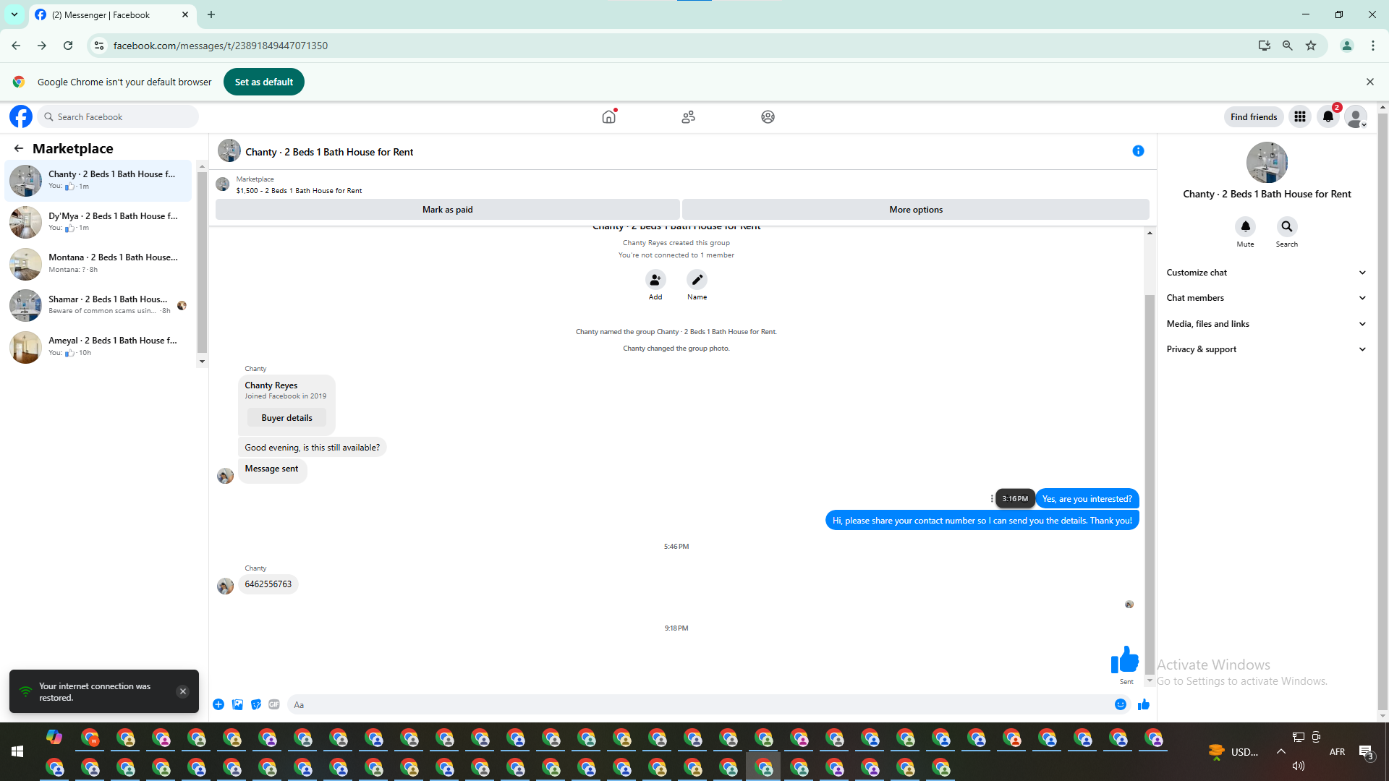Choose a sticker
This screenshot has width=1389, height=781.
point(256,704)
